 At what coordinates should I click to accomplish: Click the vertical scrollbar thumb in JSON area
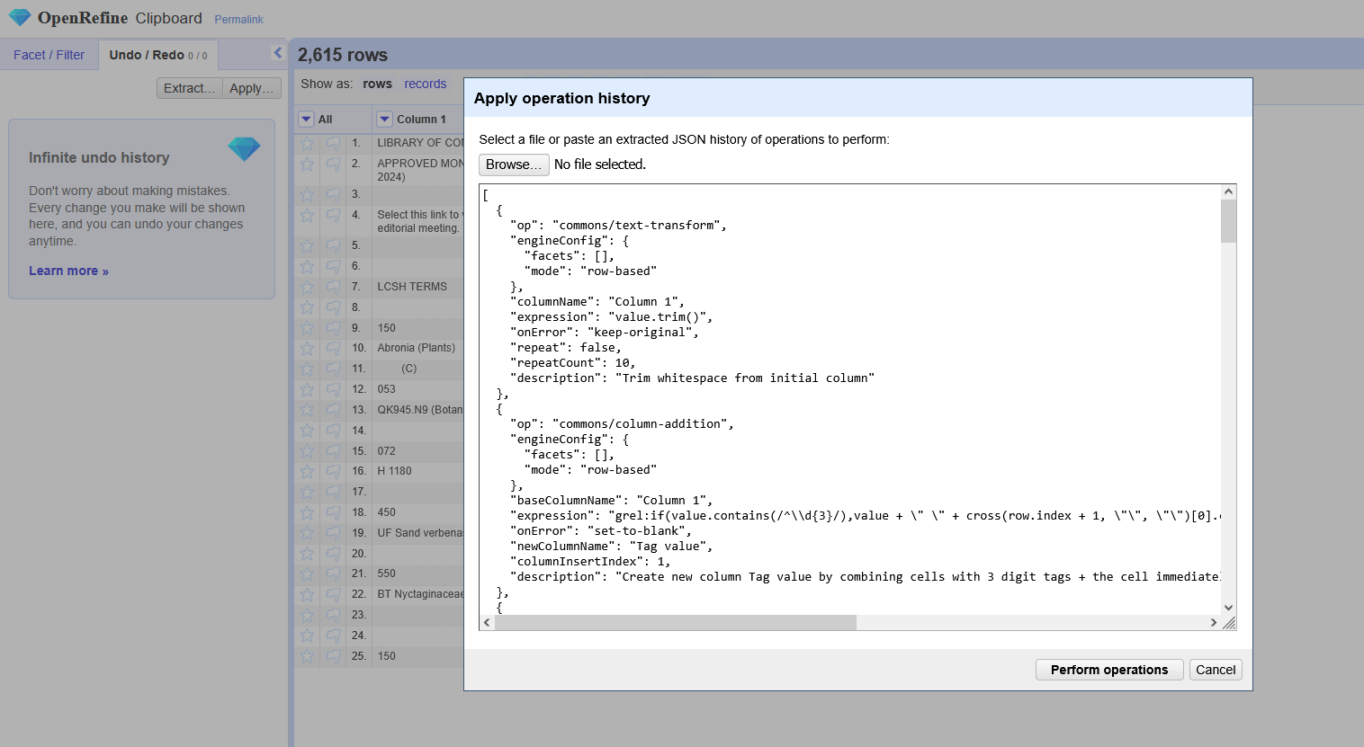click(1228, 221)
